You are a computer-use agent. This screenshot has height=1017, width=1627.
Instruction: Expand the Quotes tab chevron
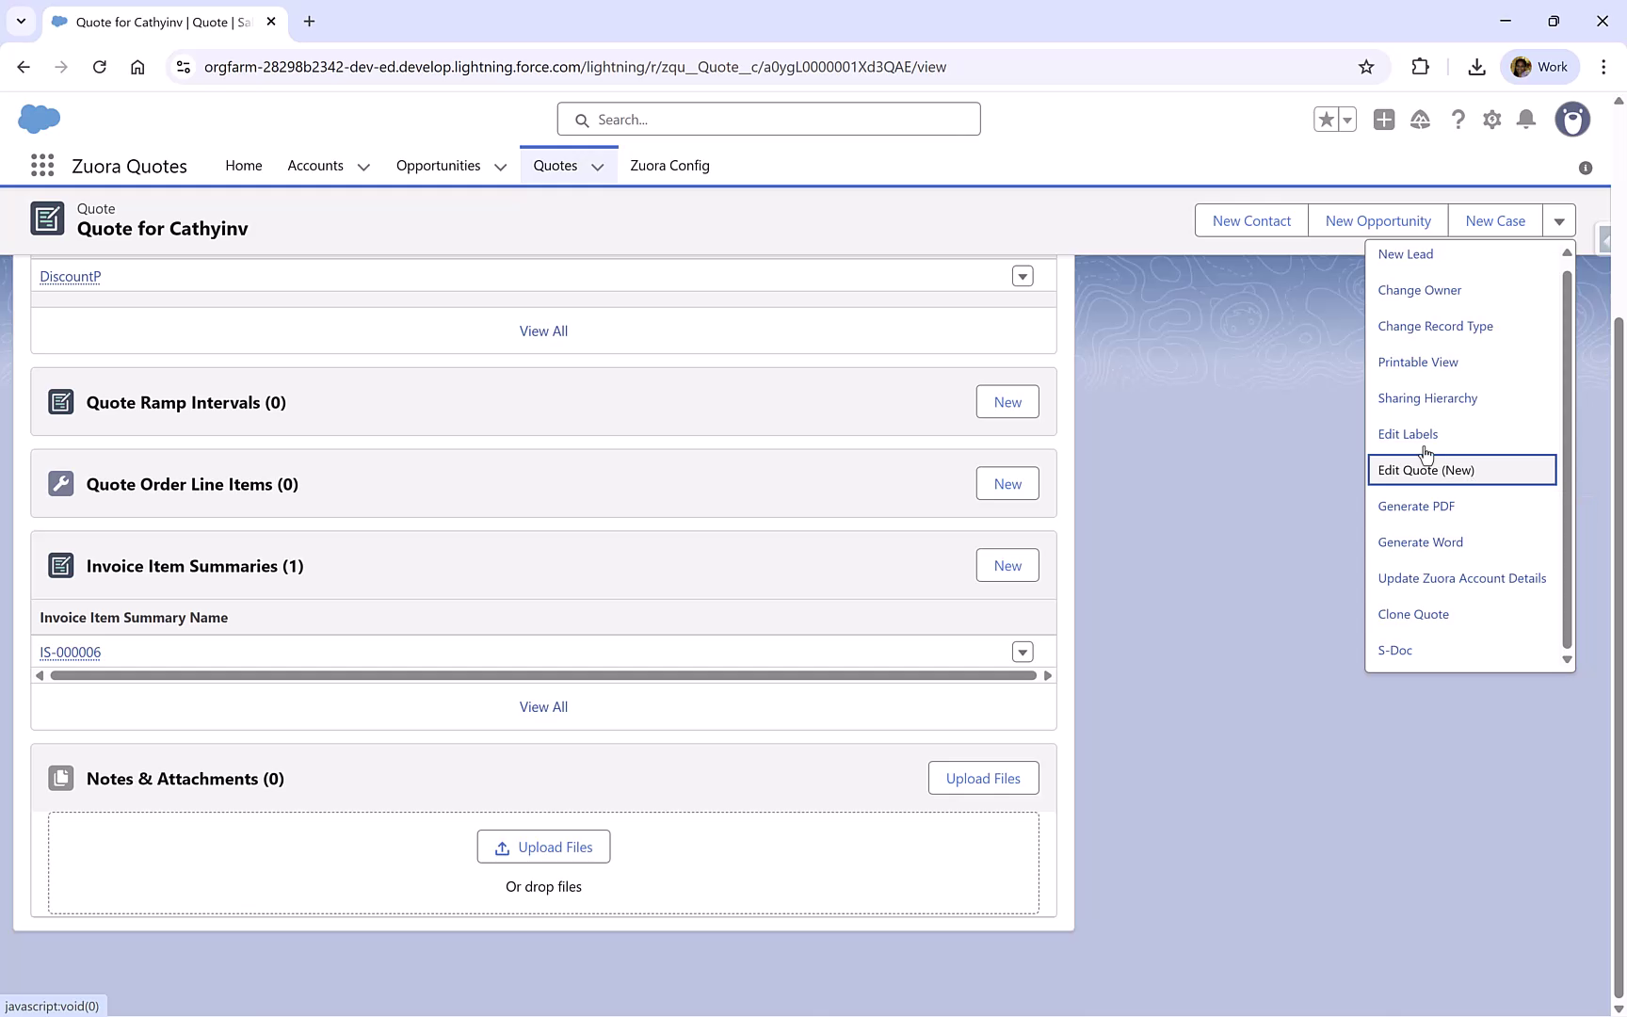[x=598, y=167]
